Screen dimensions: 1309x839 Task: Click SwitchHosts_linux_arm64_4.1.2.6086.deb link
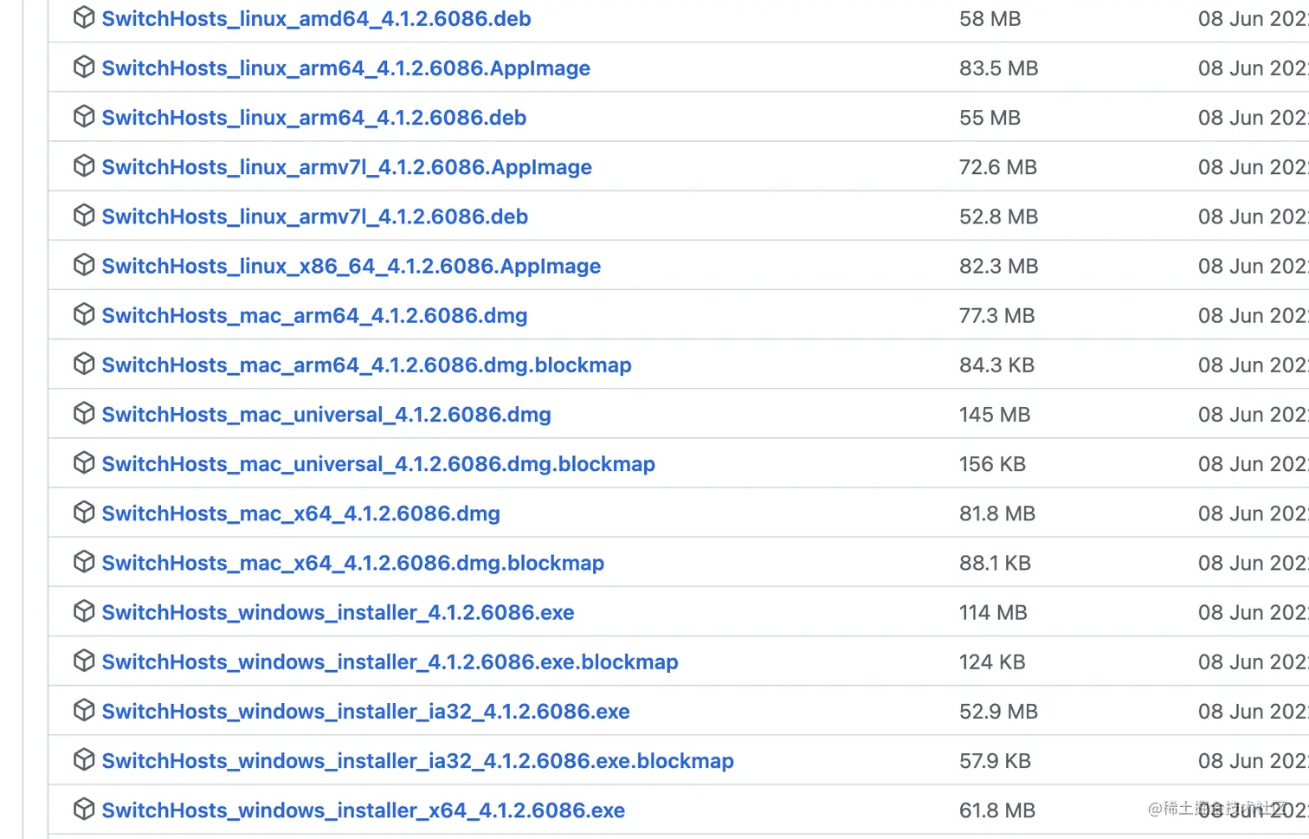coord(313,117)
